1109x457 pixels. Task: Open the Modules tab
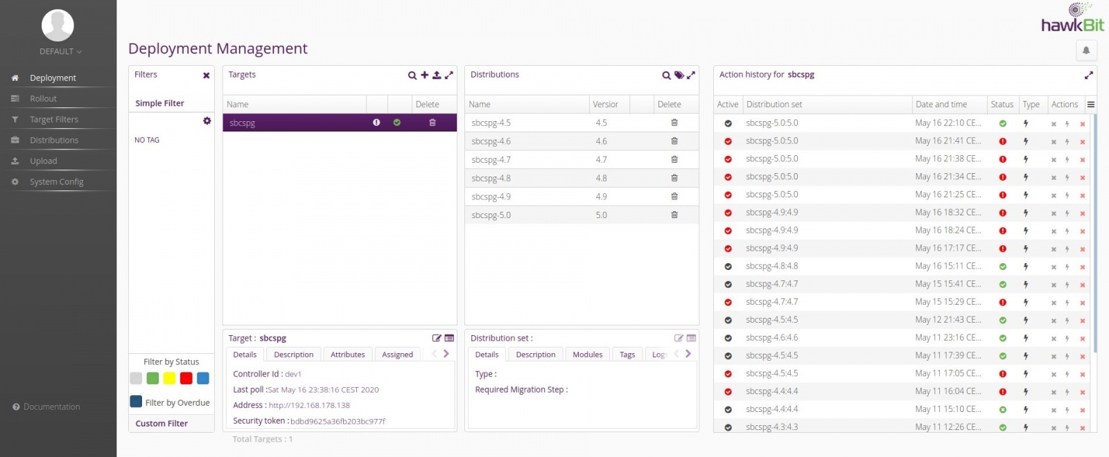pyautogui.click(x=587, y=355)
